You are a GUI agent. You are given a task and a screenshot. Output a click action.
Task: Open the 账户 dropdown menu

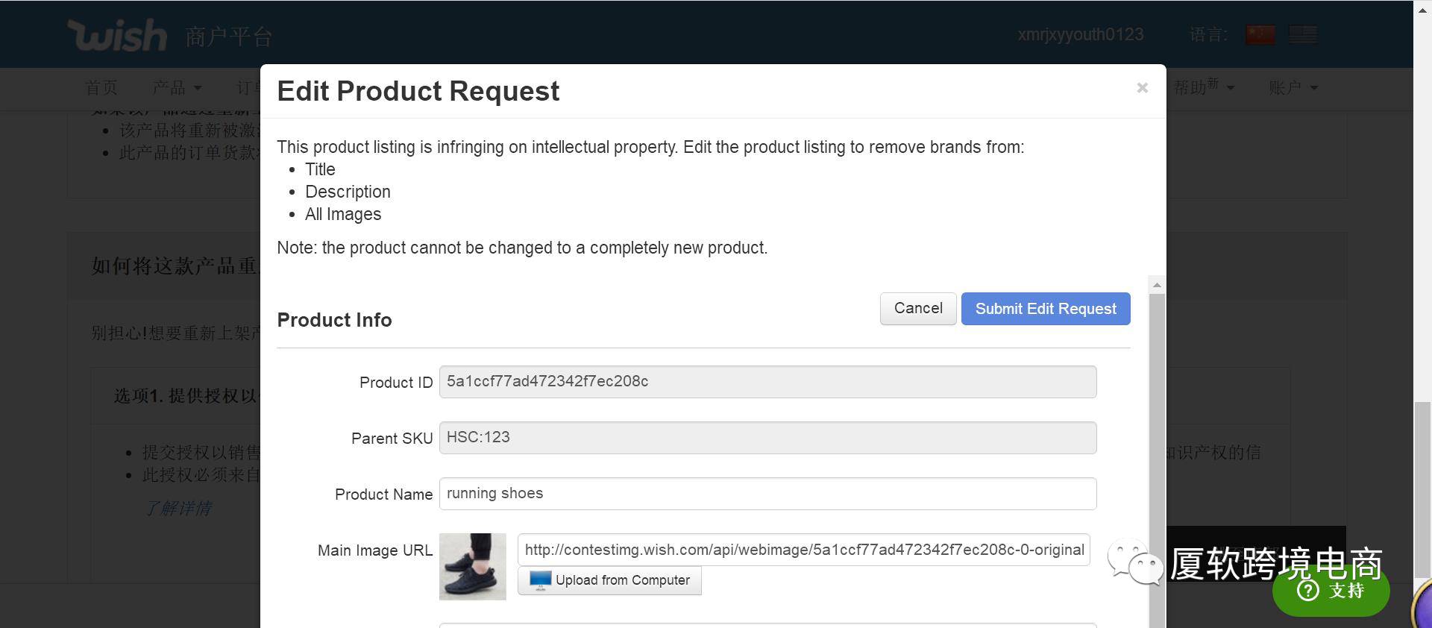pyautogui.click(x=1293, y=88)
